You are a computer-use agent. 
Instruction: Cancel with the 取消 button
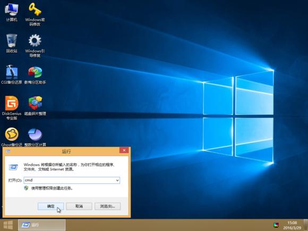[79, 206]
